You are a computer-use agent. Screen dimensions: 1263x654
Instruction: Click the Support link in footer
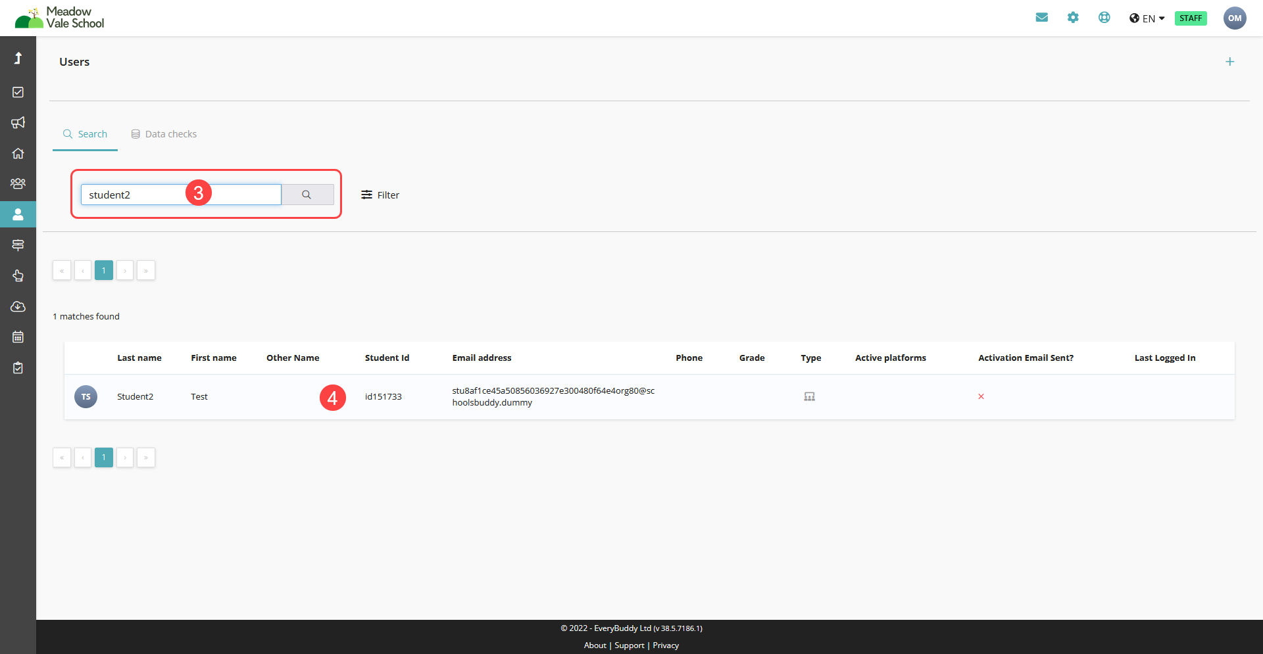pos(629,645)
